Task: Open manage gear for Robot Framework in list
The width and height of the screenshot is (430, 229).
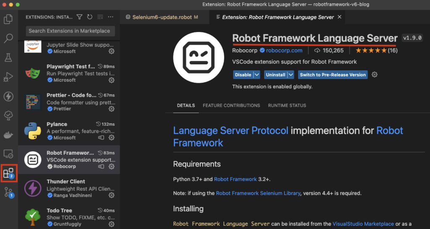Action: 111,166
